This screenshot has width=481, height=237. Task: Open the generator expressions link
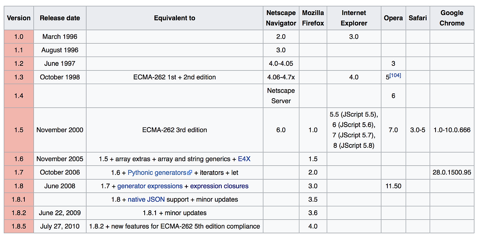pyautogui.click(x=150, y=186)
